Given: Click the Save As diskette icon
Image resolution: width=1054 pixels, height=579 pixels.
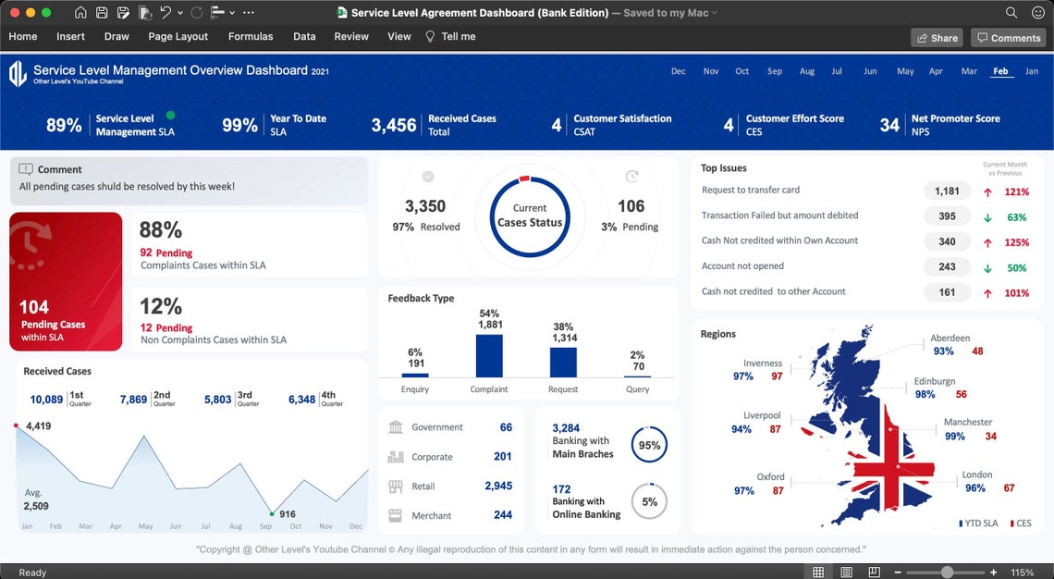Looking at the screenshot, I should (125, 12).
